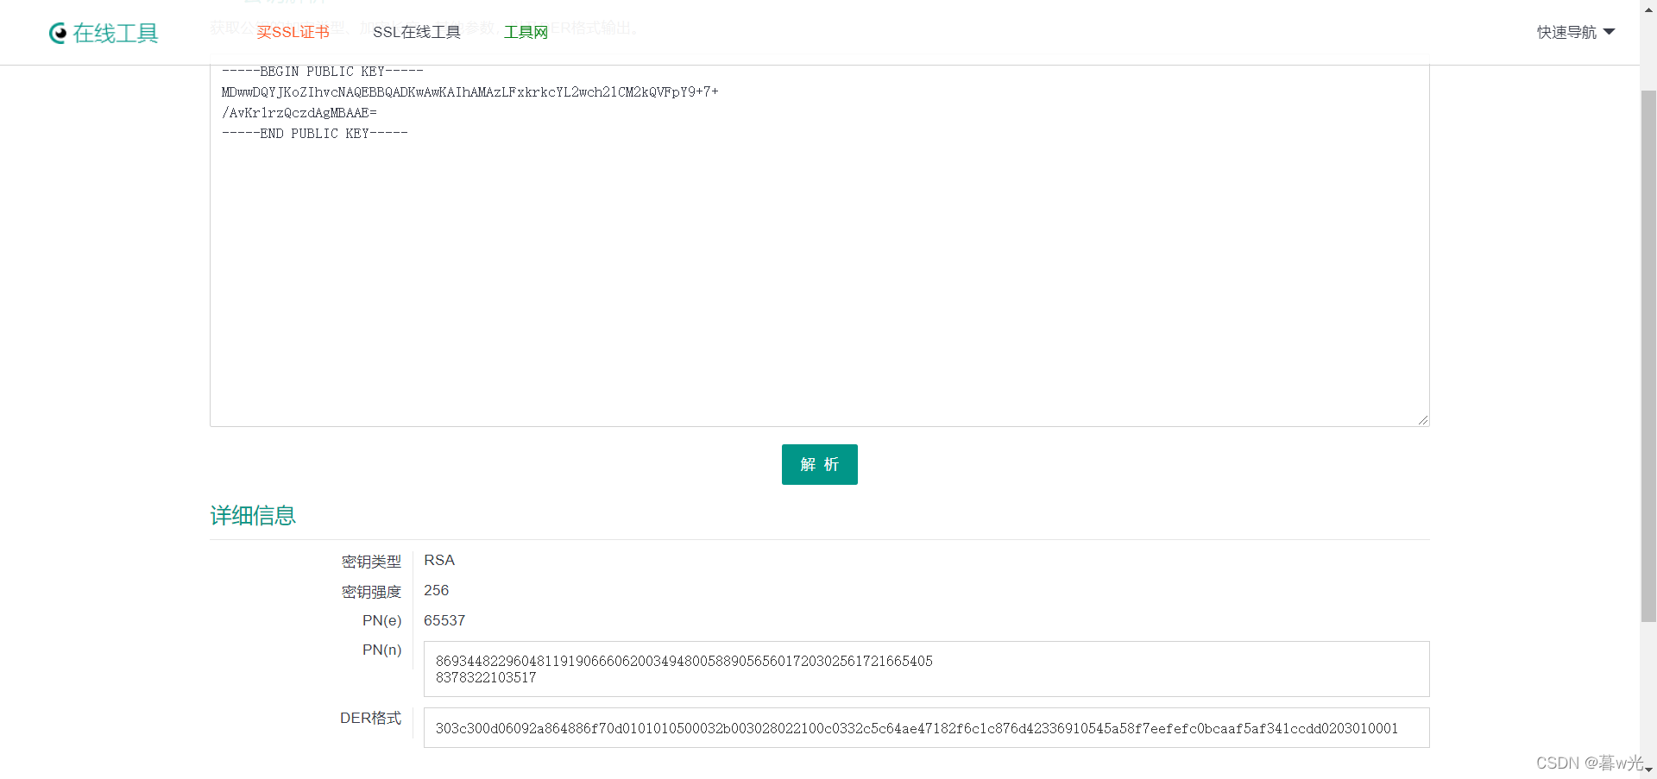Click the BEGIN PUBLIC KEY line

[322, 72]
